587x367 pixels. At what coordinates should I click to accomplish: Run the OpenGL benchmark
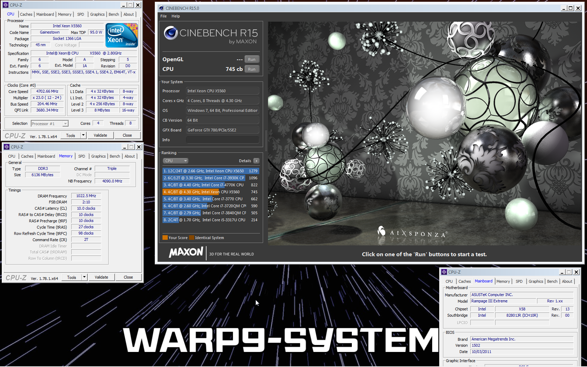pos(252,59)
